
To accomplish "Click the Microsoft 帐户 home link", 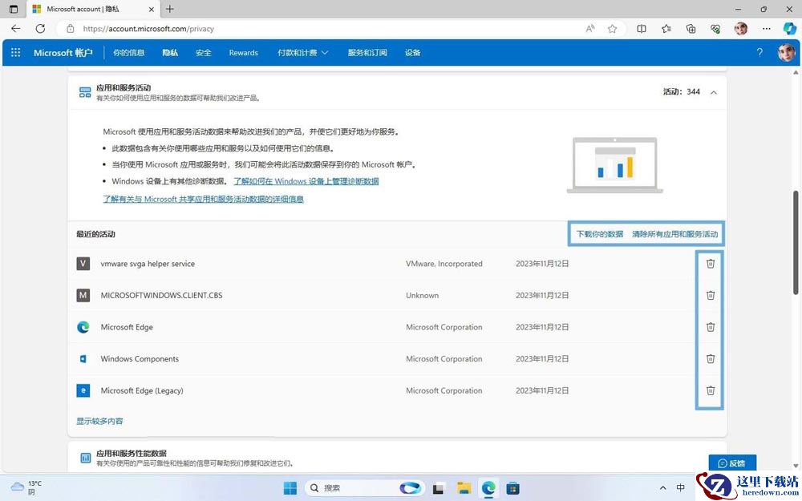I will [63, 53].
